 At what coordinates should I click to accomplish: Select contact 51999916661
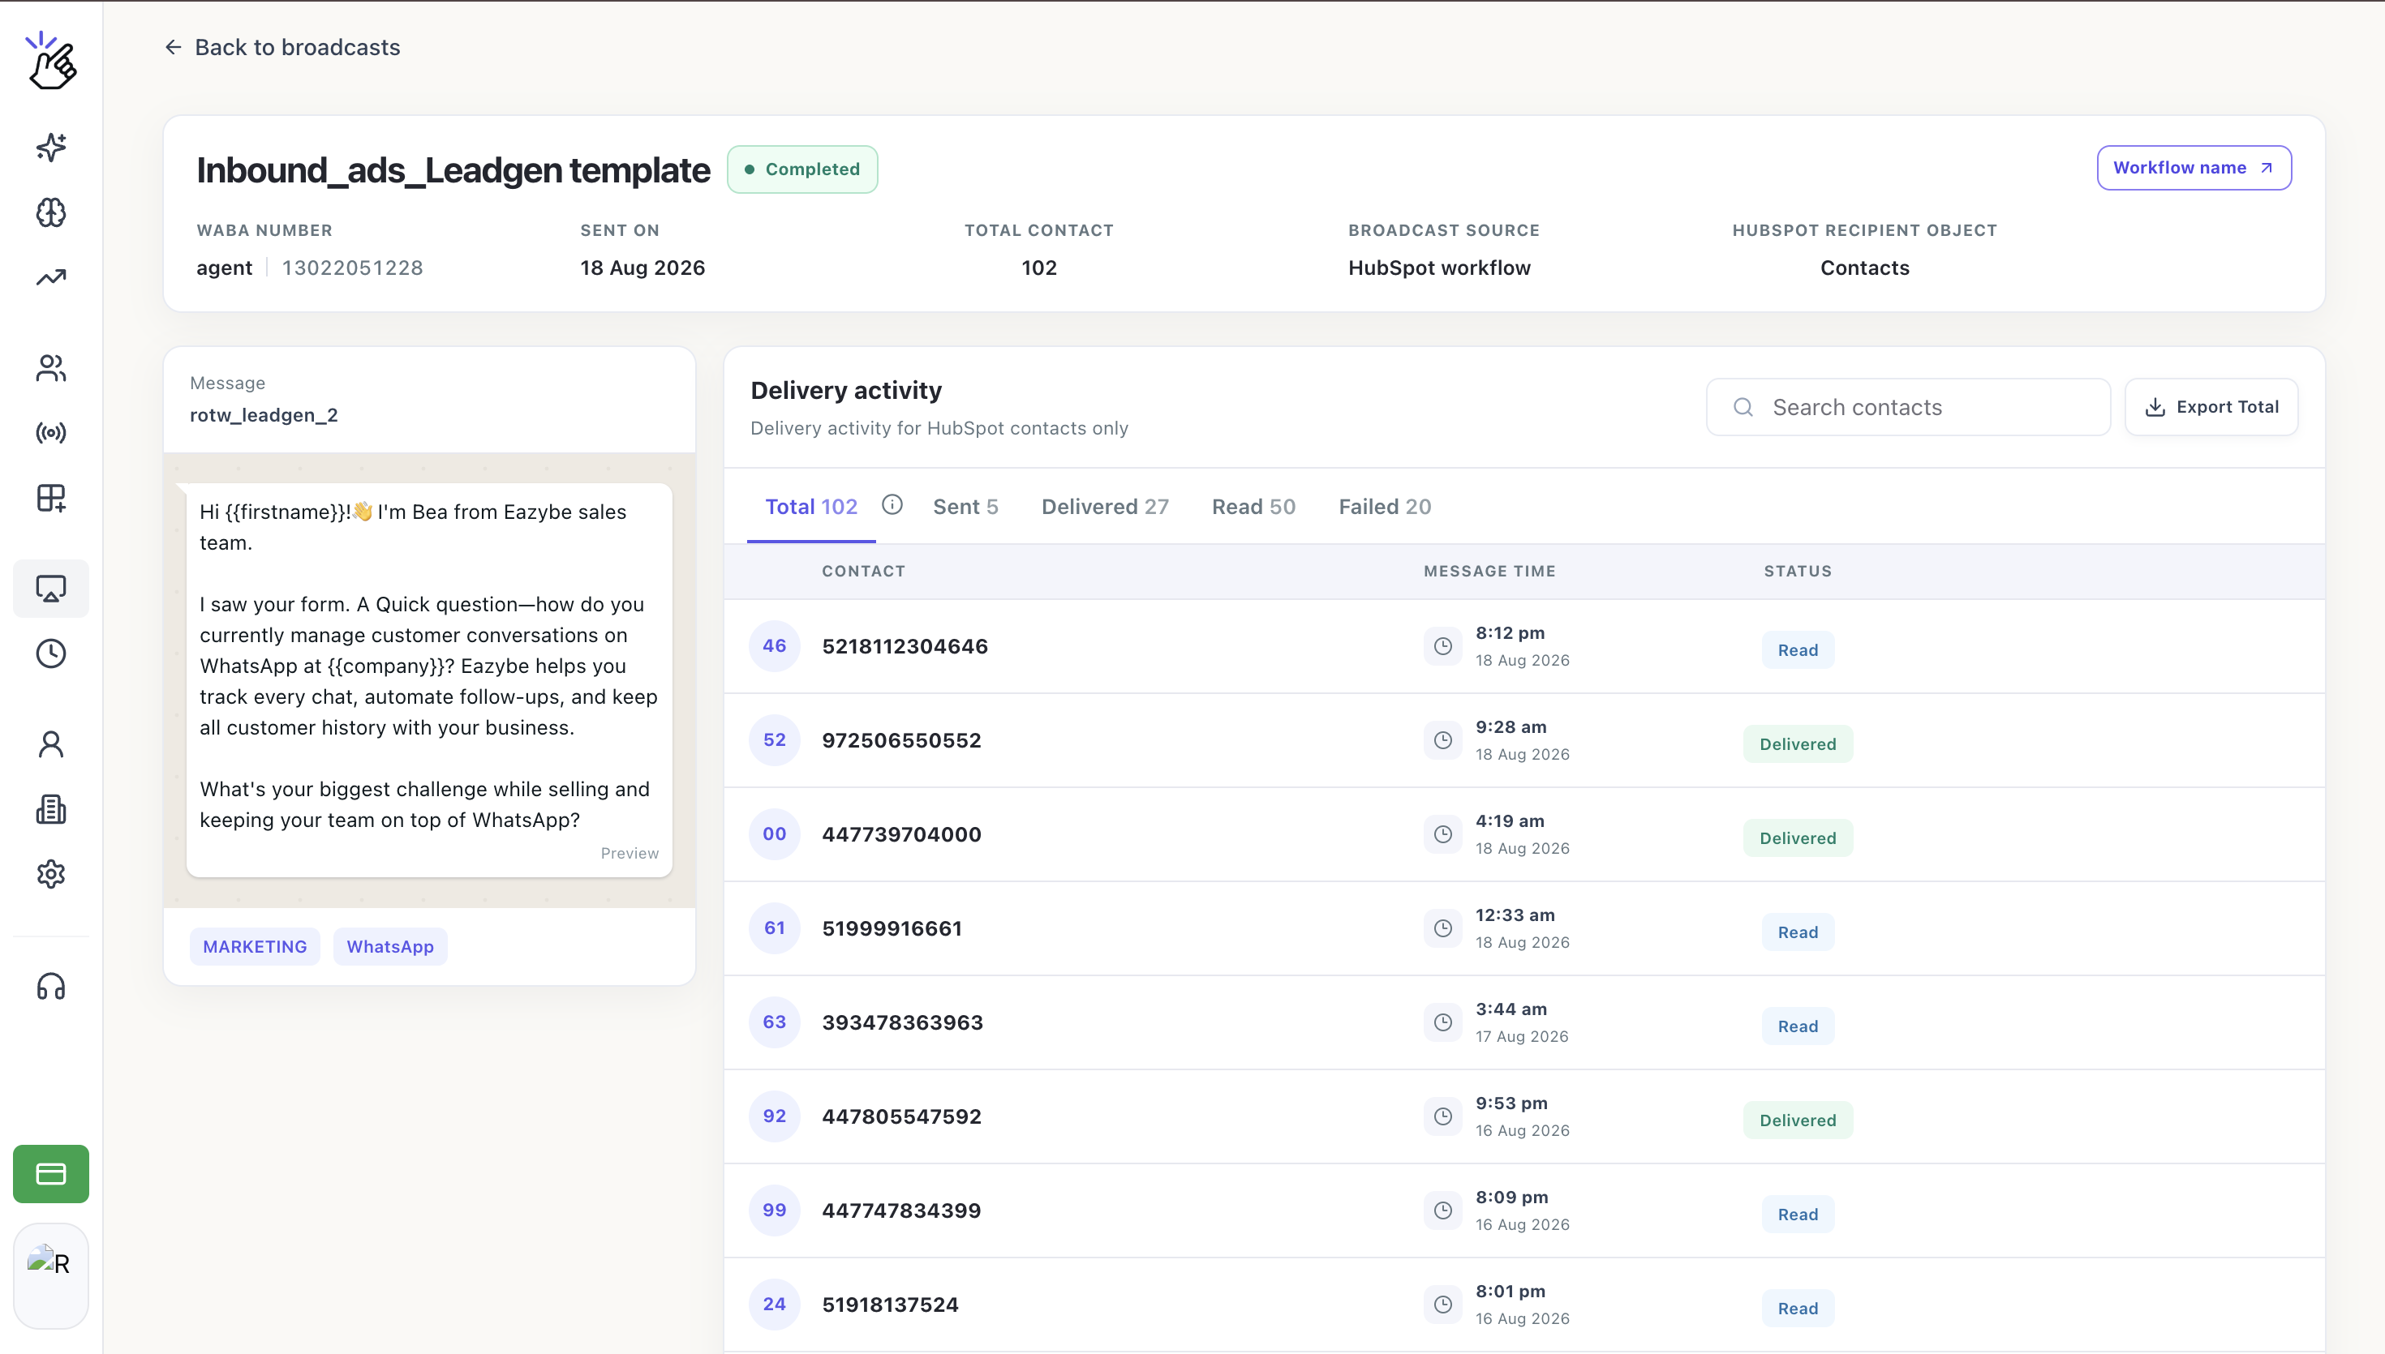click(892, 928)
